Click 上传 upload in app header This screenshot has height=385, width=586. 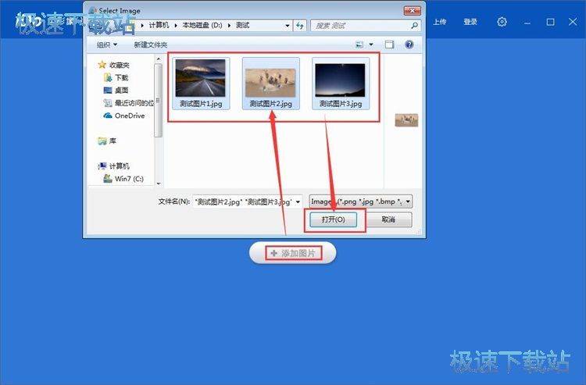point(439,22)
